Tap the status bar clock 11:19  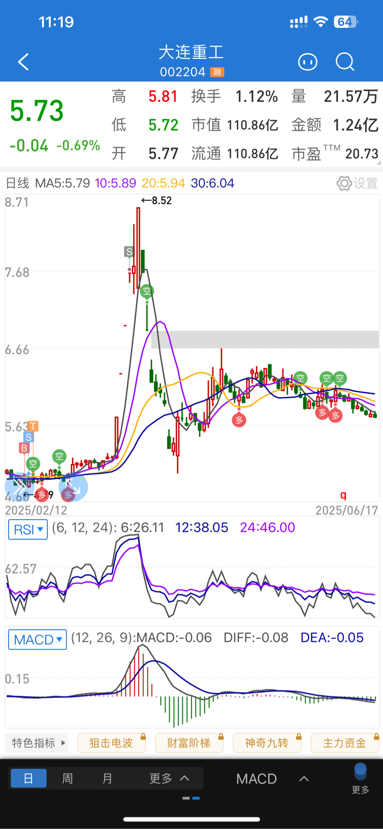56,22
